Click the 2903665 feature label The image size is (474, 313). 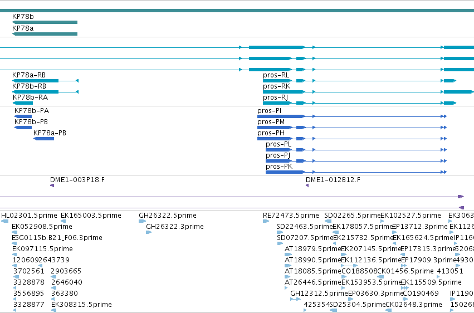point(66,271)
